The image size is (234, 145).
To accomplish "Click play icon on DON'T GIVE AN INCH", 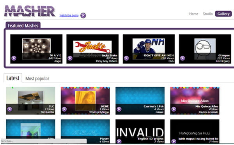I will click(126, 58).
